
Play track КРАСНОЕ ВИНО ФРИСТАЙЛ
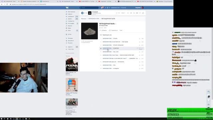pos(122,55)
